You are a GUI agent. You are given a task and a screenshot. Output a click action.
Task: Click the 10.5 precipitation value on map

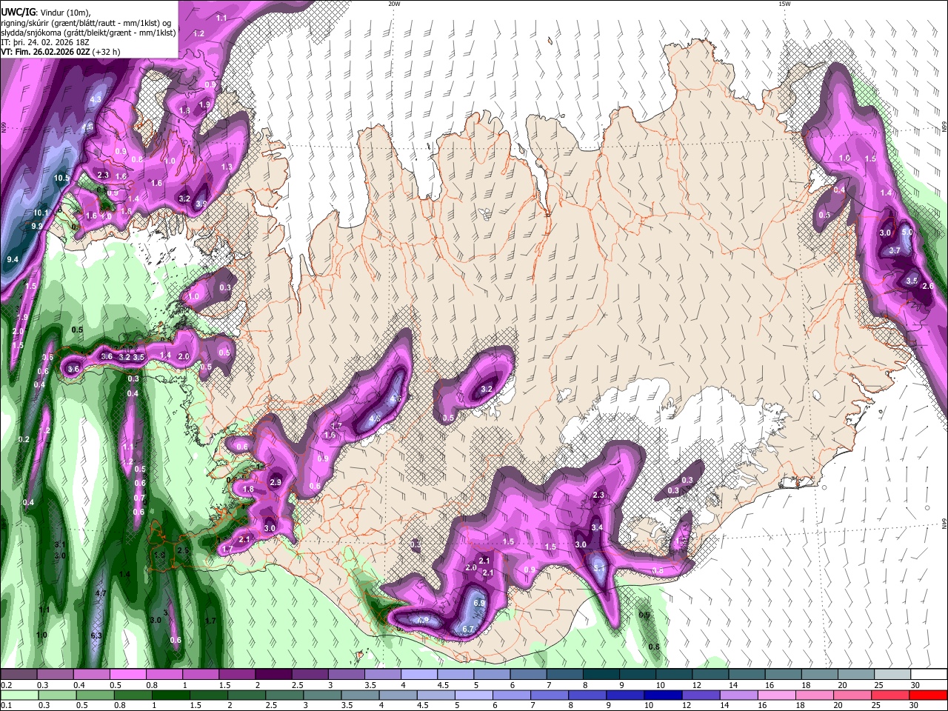click(62, 178)
